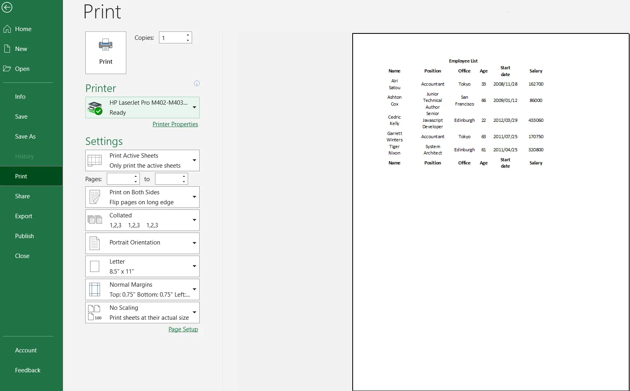Click Ashton Cox in the preview
The image size is (630, 391).
(x=394, y=100)
